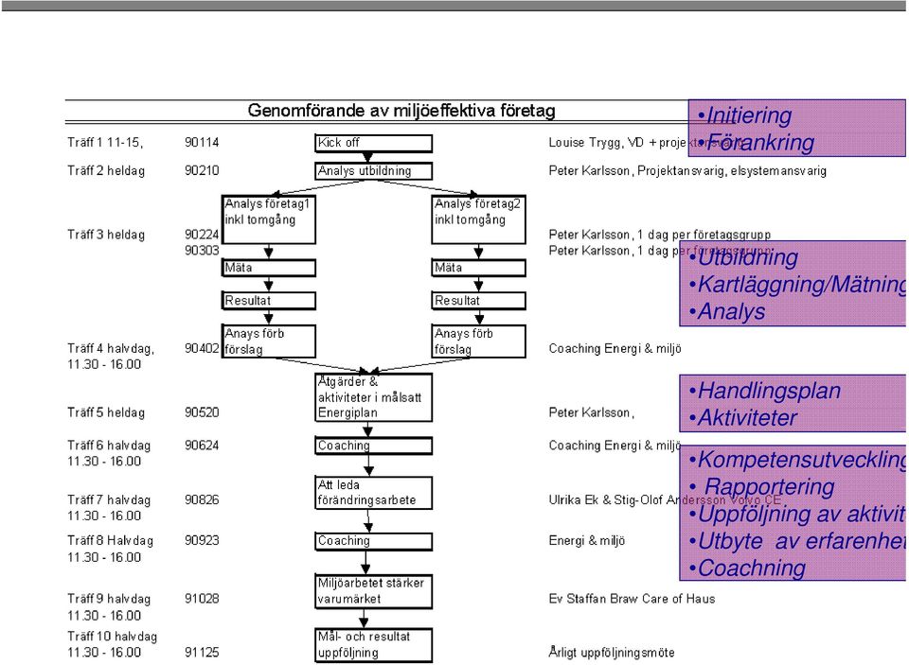The image size is (909, 665).
Task: Click 'Mål- och resultat uppföljning' flowchart box
Action: [373, 645]
